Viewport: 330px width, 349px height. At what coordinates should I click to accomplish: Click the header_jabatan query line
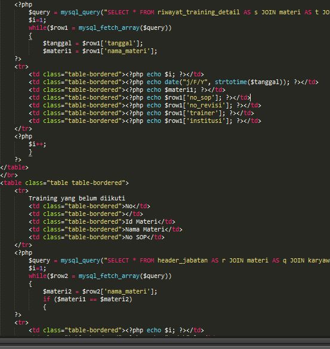(179, 261)
